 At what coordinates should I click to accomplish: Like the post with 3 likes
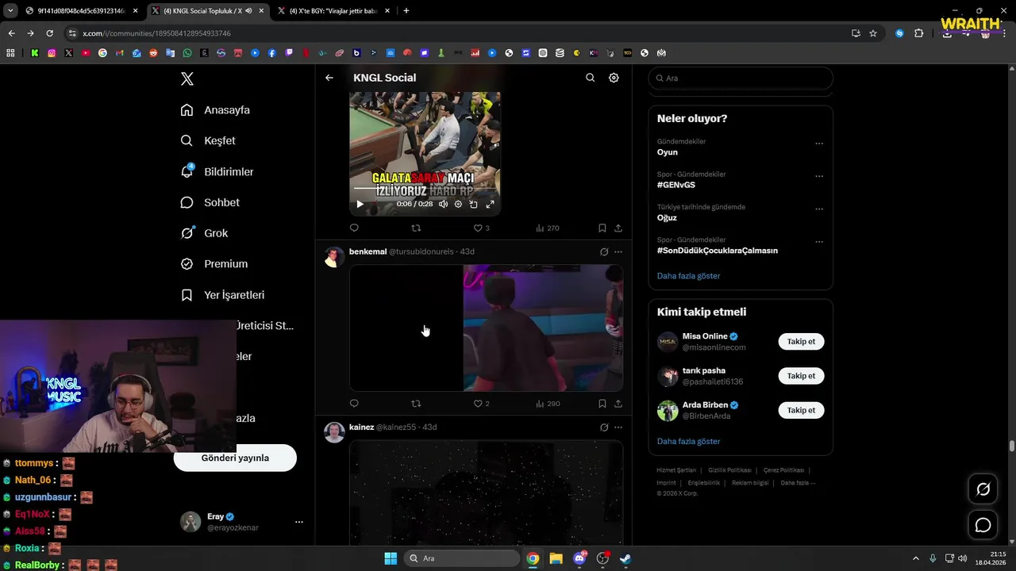click(x=481, y=228)
